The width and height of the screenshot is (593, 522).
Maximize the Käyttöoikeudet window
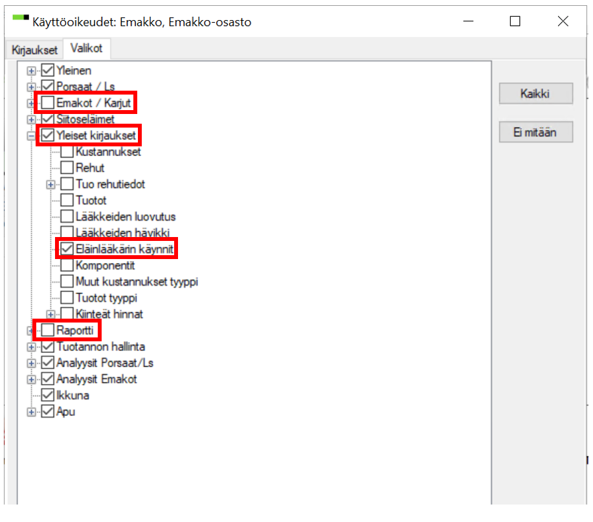[x=515, y=21]
